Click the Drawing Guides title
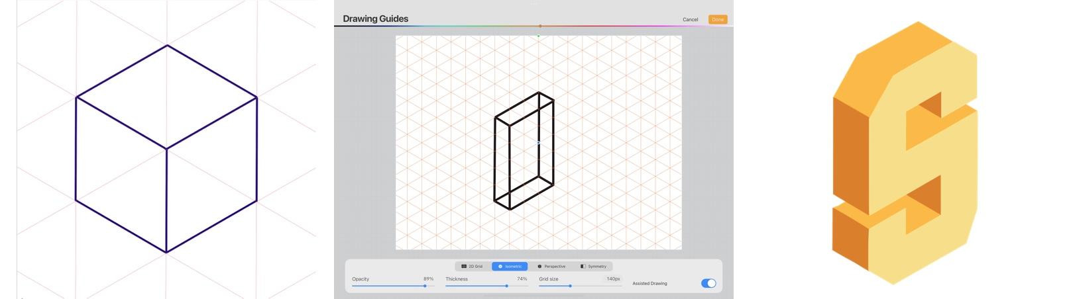The height and width of the screenshot is (299, 1067). tap(376, 19)
